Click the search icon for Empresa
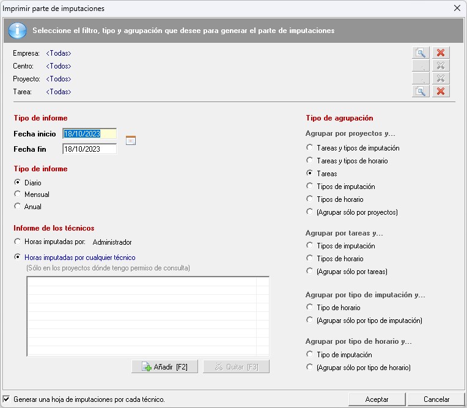Screen dimensions: 467x408 click(x=421, y=53)
